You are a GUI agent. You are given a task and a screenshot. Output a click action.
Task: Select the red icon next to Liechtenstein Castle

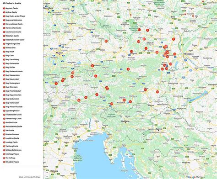[x=4, y=32]
